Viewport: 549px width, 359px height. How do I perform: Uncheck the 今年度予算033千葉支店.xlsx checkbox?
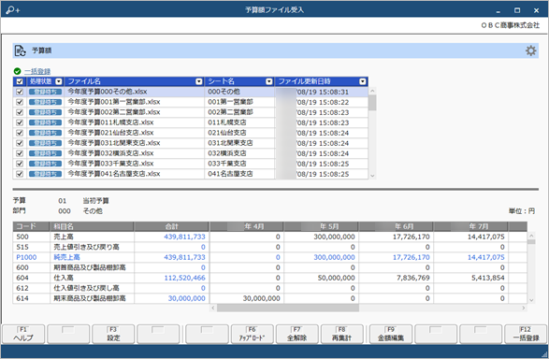tap(20, 164)
